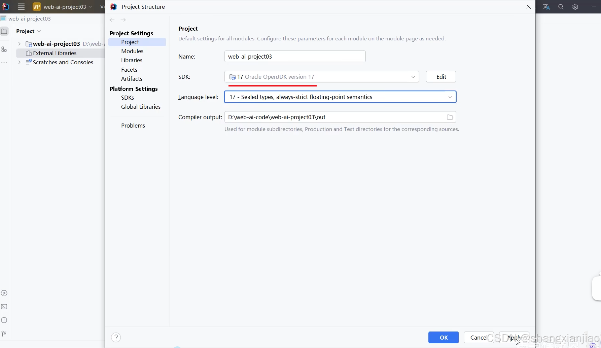Viewport: 601px width, 348px height.
Task: Open the Libraries settings page
Action: [x=132, y=60]
